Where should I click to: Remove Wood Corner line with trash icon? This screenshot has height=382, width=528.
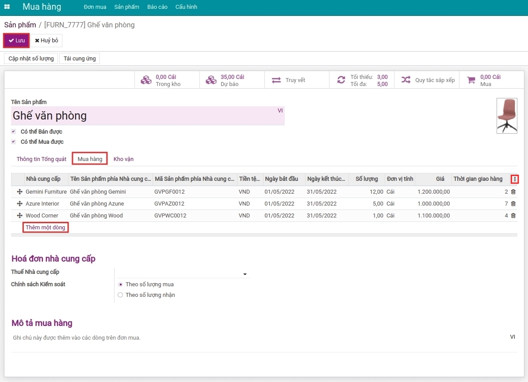(x=513, y=216)
